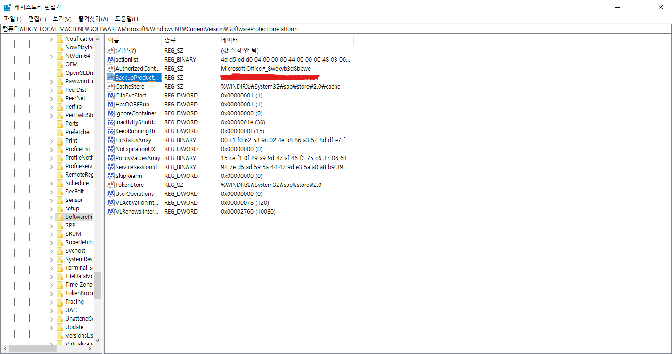Click the string icon next to TokenStore
The width and height of the screenshot is (672, 354).
tap(111, 185)
